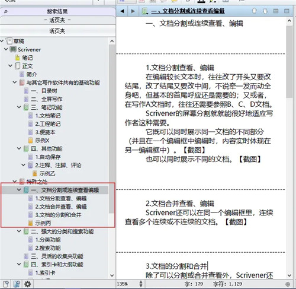Image resolution: width=296 pixels, height=289 pixels.
Task: Select 二、全屏写作 in the binder
Action: pos(46,99)
